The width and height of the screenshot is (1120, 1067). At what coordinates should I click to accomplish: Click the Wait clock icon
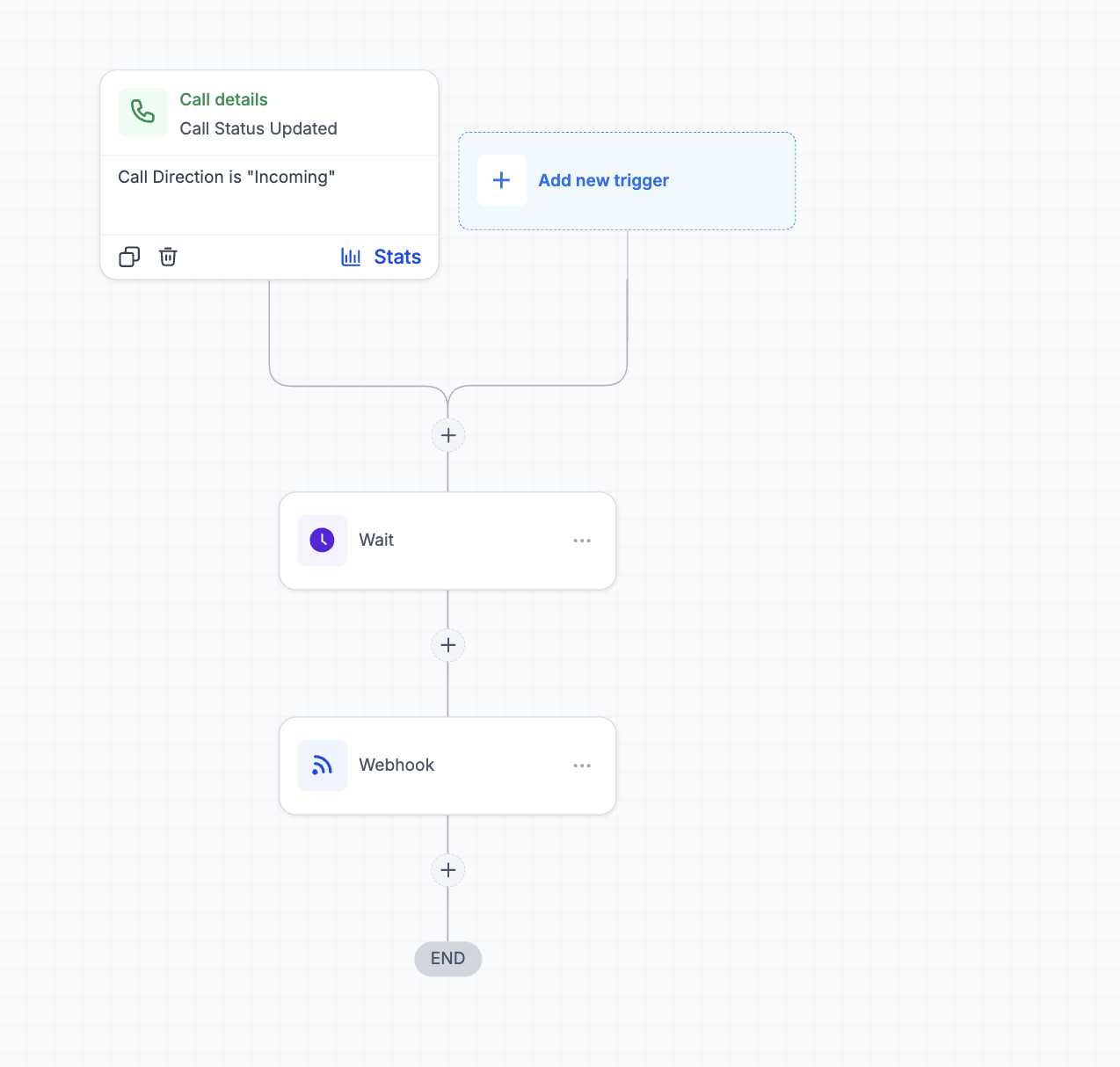tap(323, 540)
